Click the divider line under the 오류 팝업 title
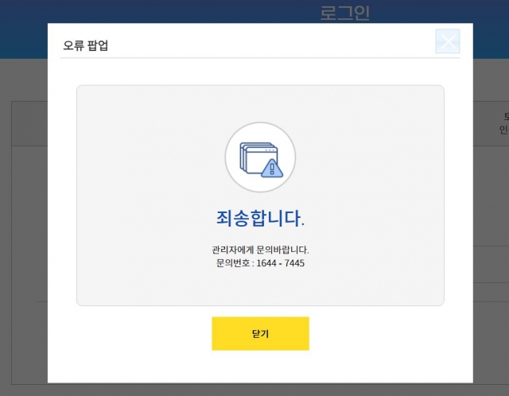 260,58
